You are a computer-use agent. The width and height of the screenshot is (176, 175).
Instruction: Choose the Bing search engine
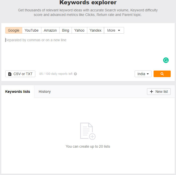click(x=66, y=30)
